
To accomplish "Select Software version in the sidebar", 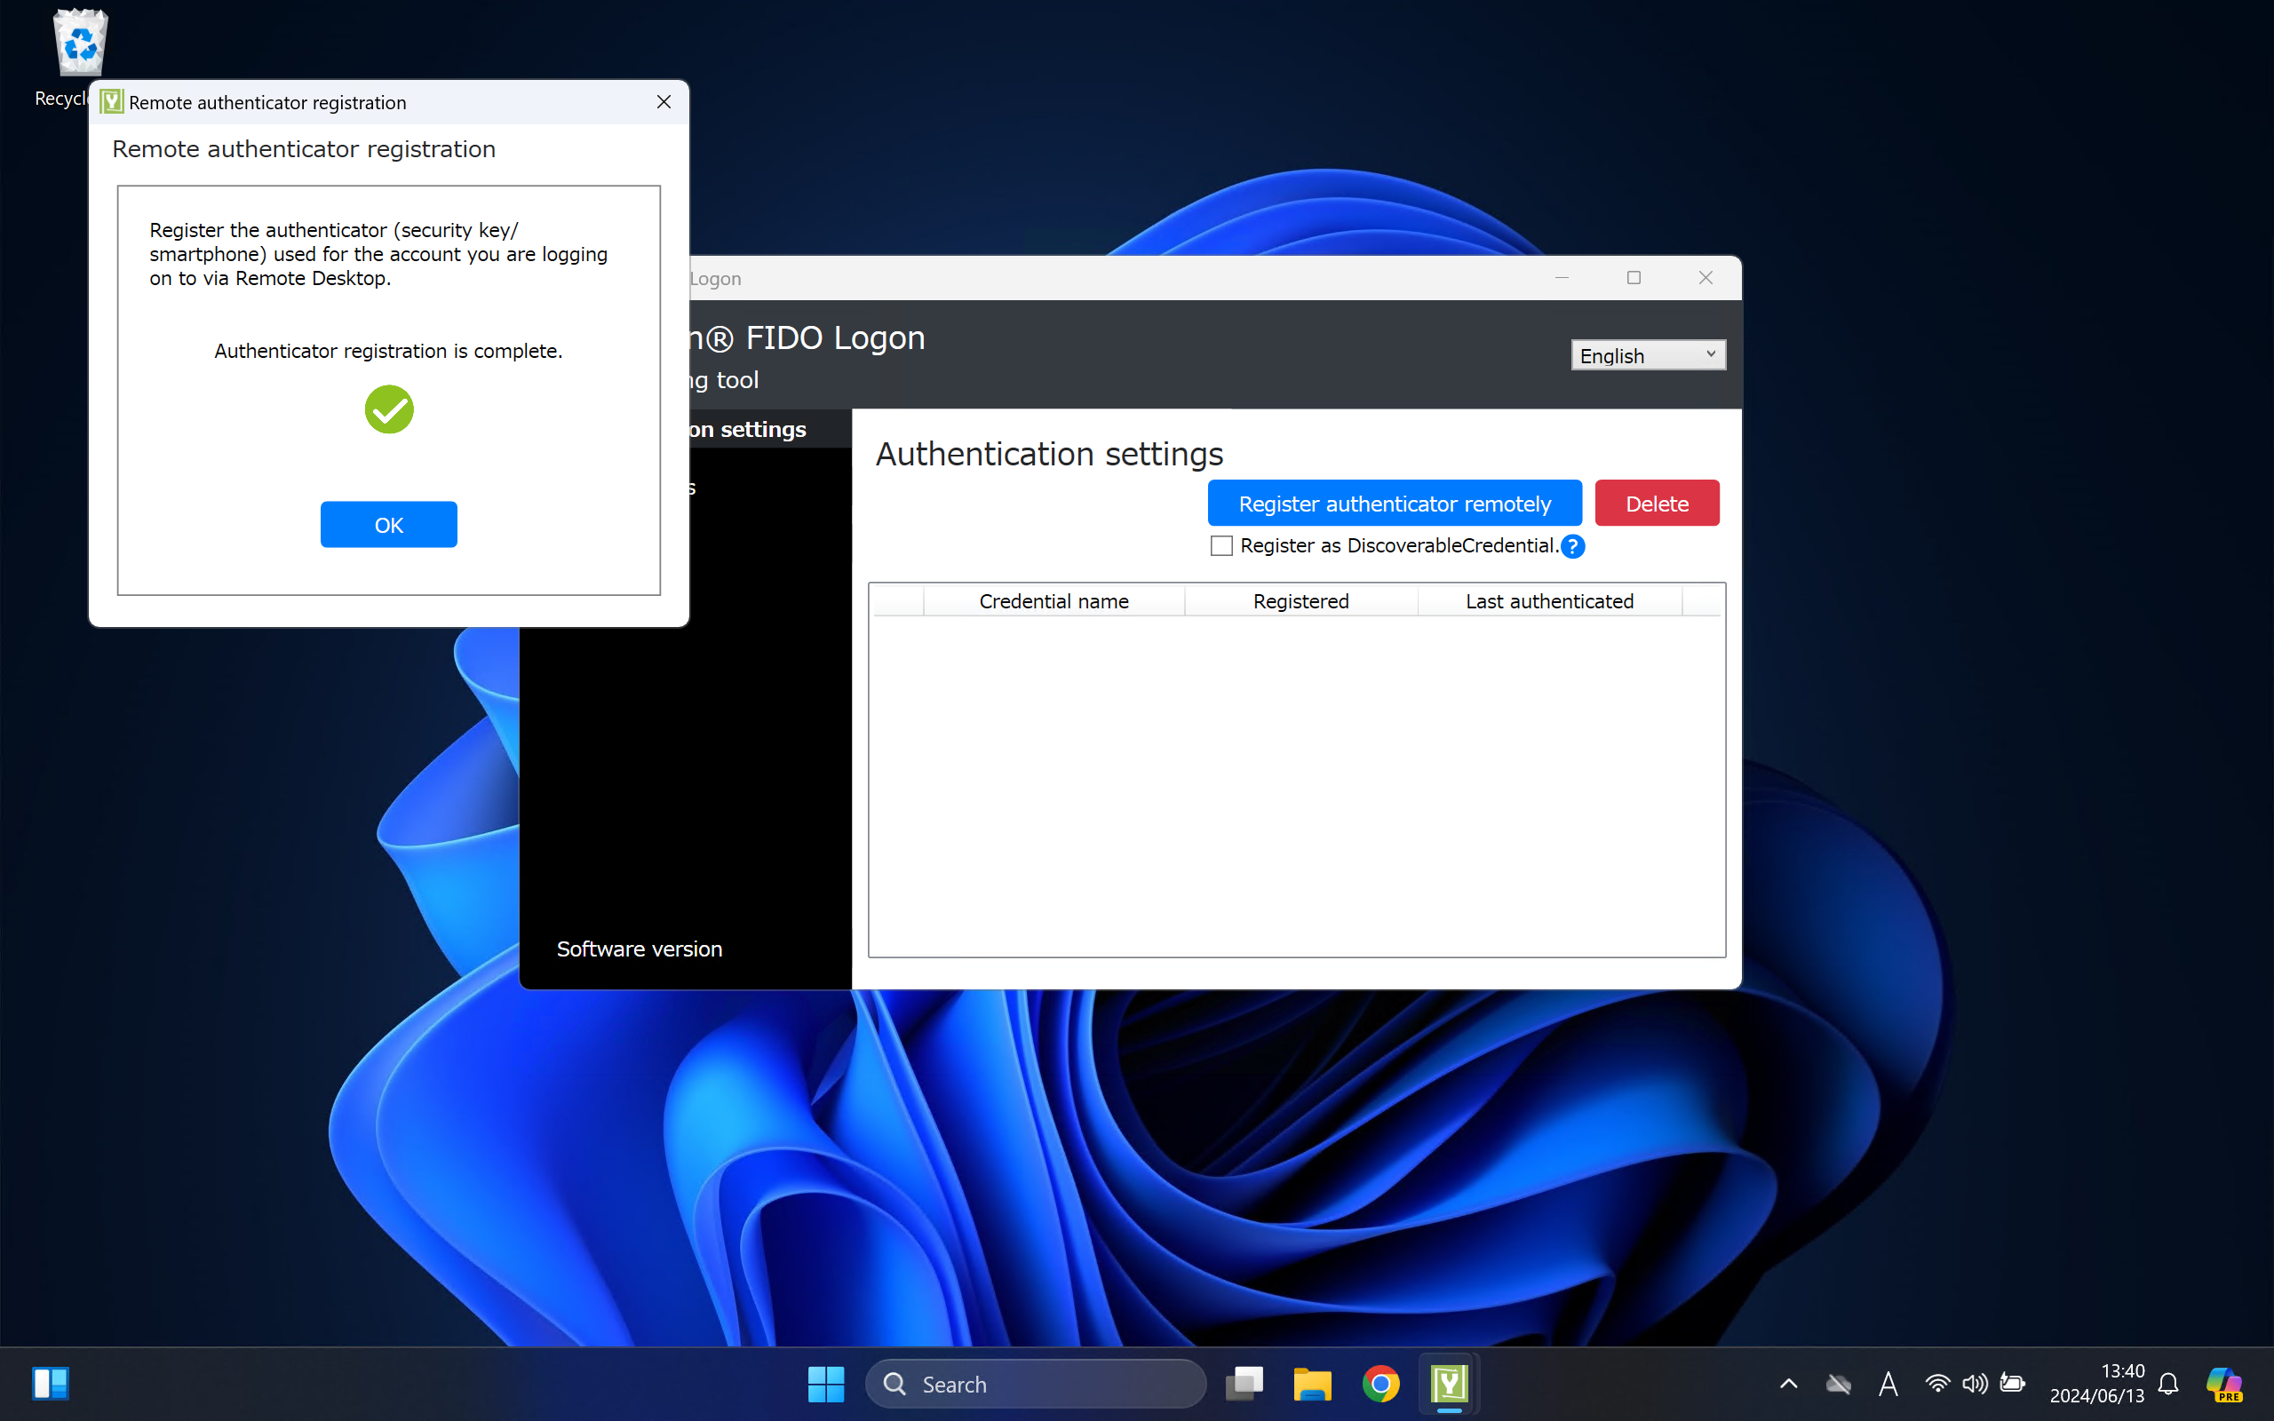I will pos(639,949).
